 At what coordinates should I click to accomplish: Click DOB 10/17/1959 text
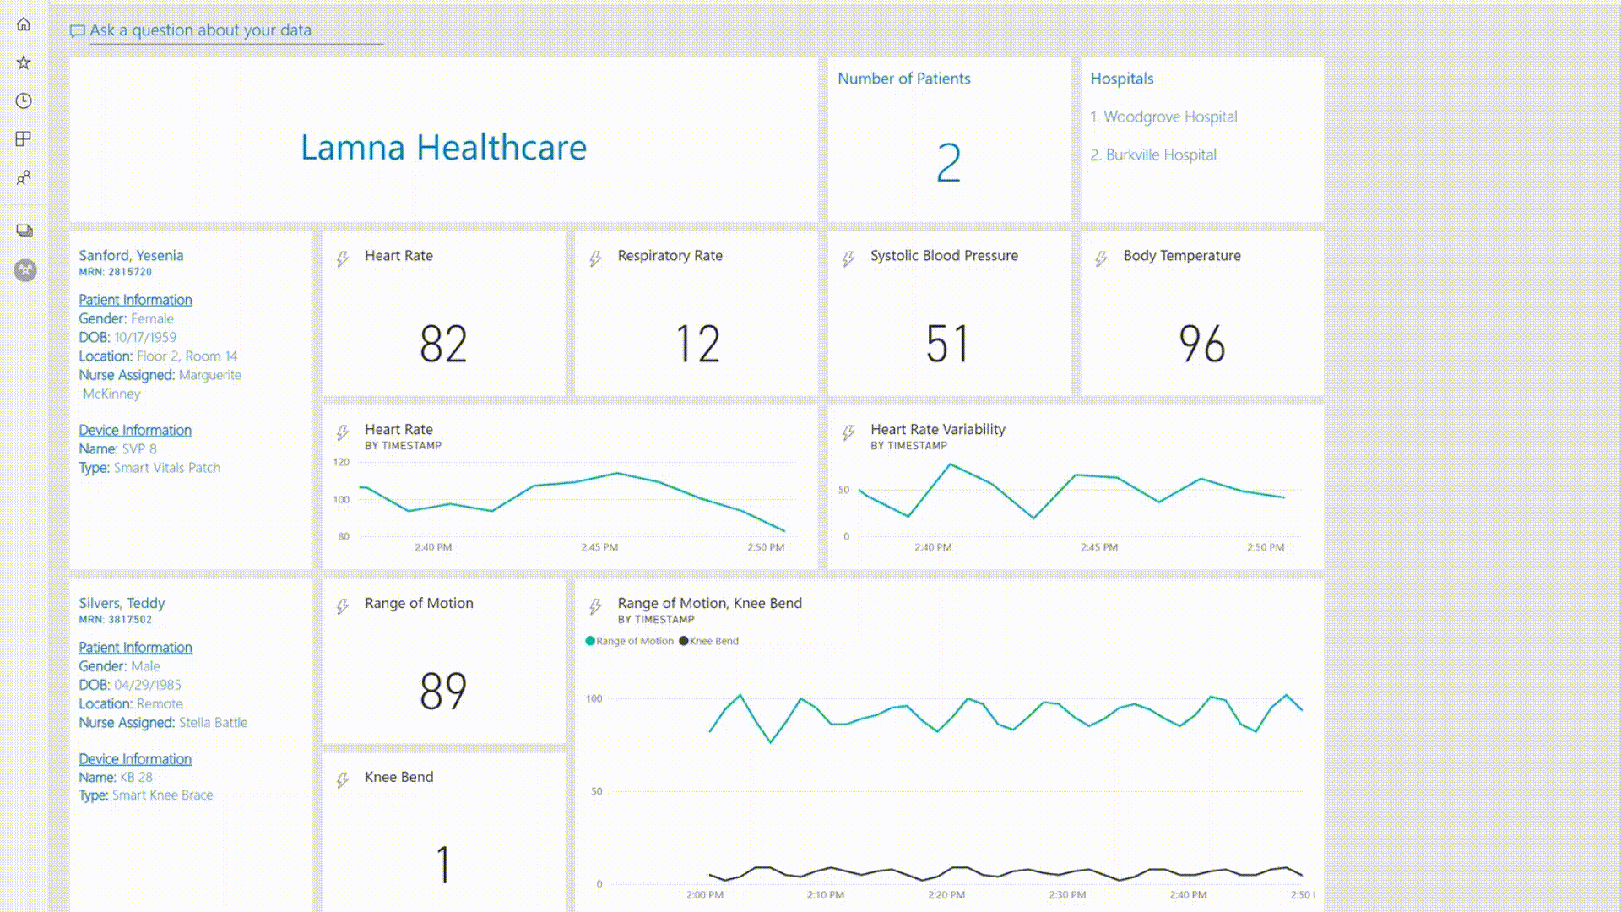pyautogui.click(x=127, y=337)
